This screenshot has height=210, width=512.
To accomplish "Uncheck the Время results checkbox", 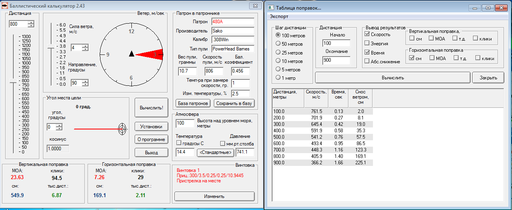I will (367, 52).
